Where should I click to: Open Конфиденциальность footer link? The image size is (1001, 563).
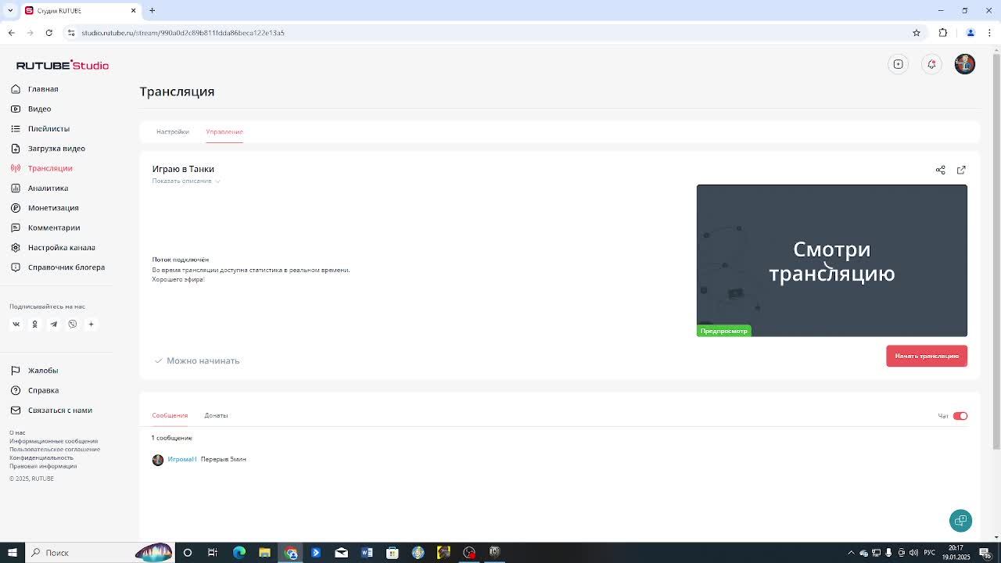point(41,457)
